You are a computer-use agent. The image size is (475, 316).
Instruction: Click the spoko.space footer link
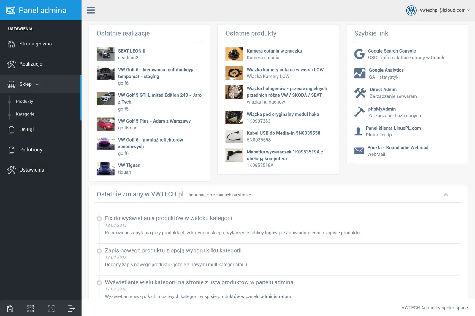coord(455,308)
